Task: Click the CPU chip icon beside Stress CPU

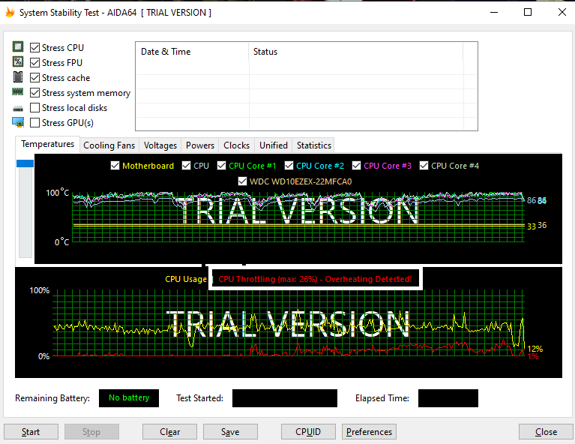Action: [x=18, y=47]
